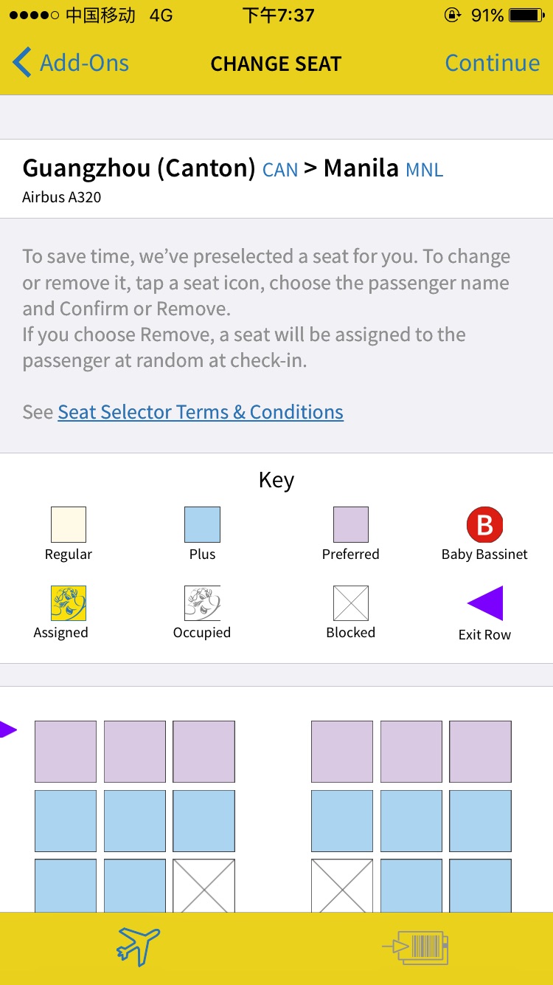The width and height of the screenshot is (553, 985).
Task: Select second-row rightmost Plus seat
Action: point(480,821)
